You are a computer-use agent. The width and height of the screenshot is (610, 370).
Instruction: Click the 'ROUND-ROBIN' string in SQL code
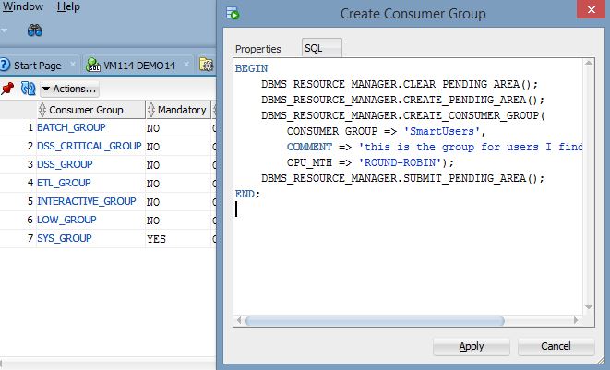pos(400,162)
